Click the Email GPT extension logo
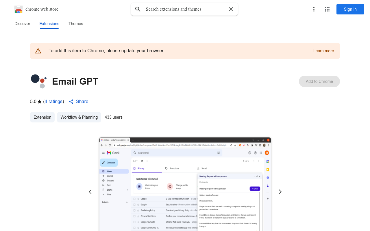Screen dimensions: 370x231 [39, 81]
